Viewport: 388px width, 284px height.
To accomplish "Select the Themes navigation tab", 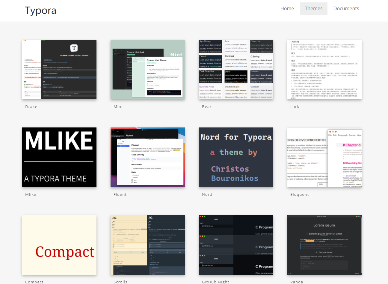I will pos(314,8).
